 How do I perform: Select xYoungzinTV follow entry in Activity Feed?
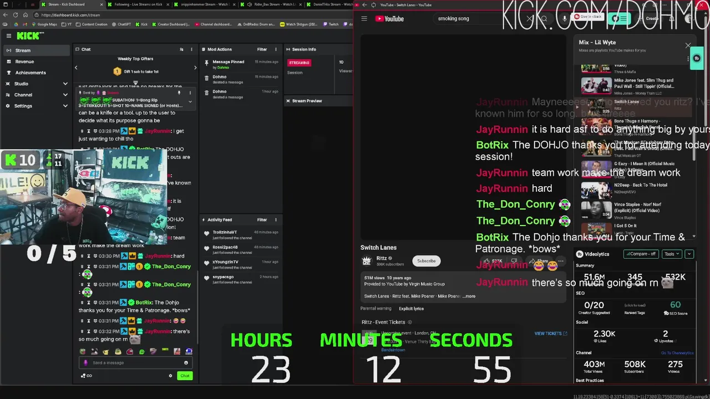click(241, 264)
